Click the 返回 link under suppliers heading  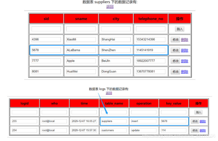110,6
